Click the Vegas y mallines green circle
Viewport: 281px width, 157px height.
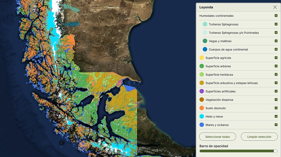click(205, 41)
